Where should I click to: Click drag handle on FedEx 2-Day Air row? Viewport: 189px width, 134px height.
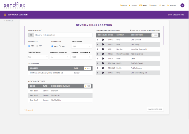pyautogui.click(x=98, y=63)
